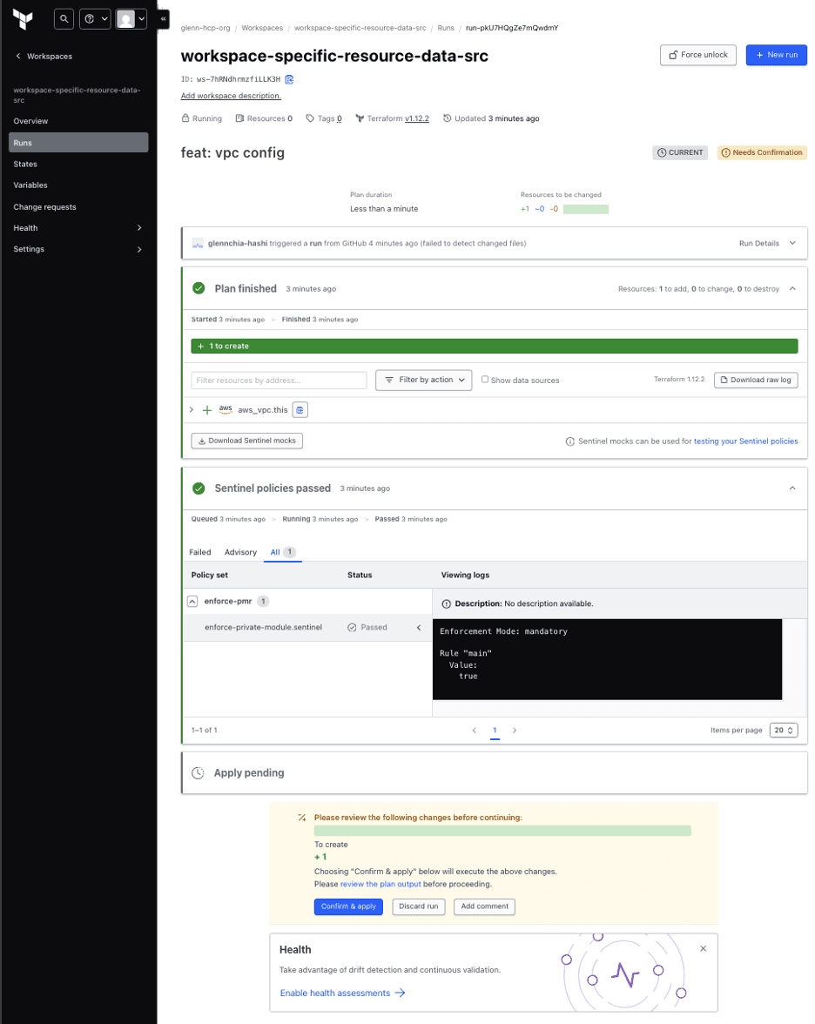Click the Terraform logo icon
The width and height of the screenshot is (815, 1024).
point(23,19)
